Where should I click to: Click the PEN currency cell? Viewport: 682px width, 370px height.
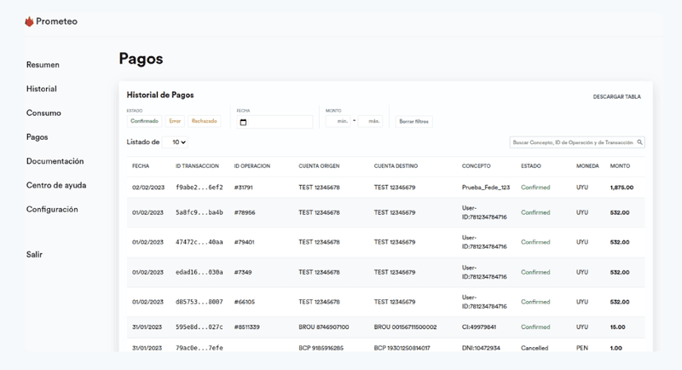point(582,348)
